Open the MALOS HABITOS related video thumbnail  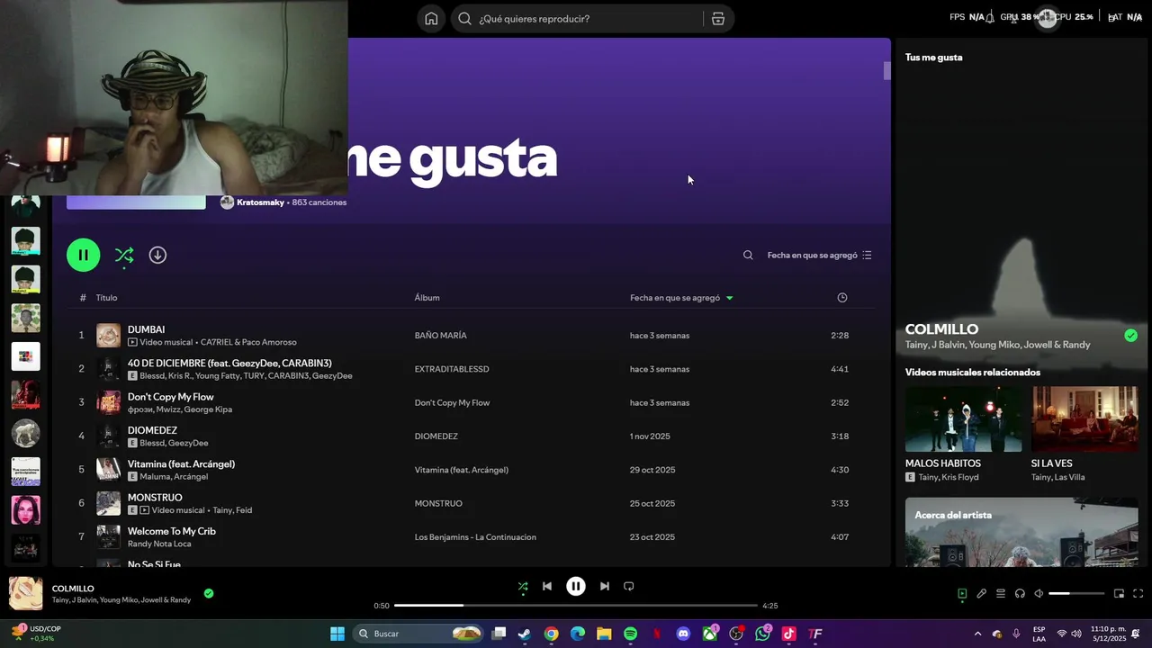[x=964, y=419]
